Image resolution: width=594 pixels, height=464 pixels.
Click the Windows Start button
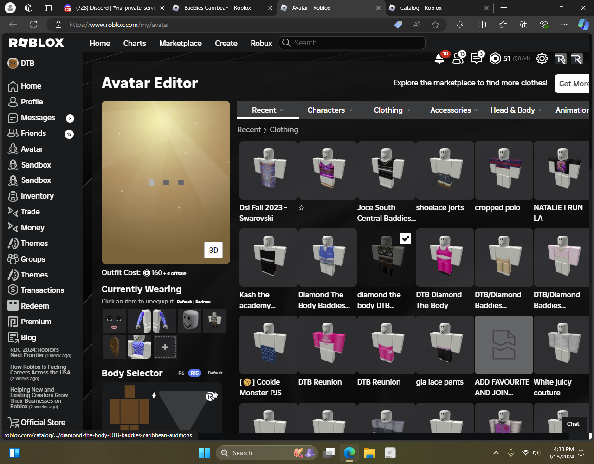click(204, 453)
